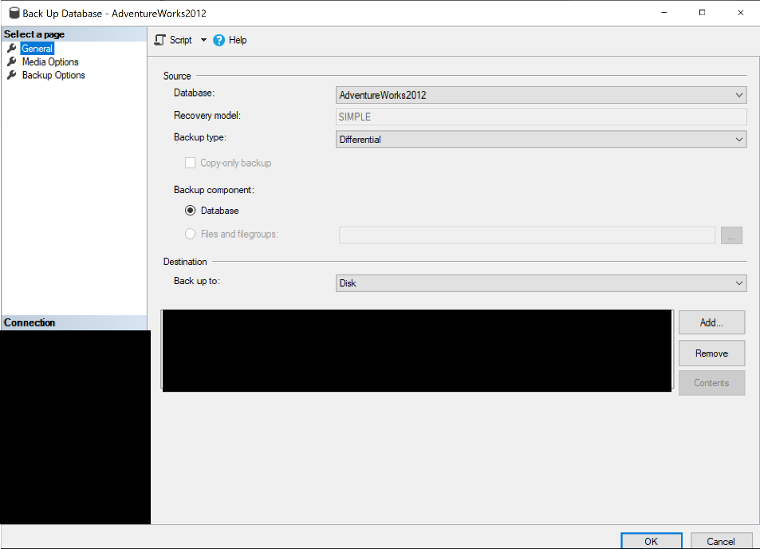Click the Contents button
Image resolution: width=760 pixels, height=549 pixels.
coord(711,383)
